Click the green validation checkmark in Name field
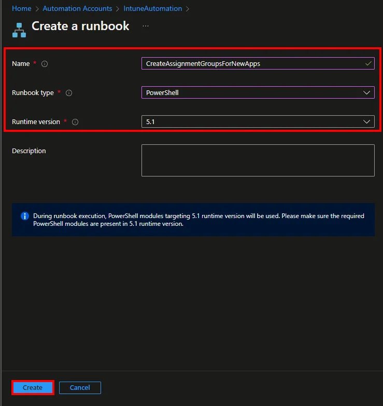 368,63
